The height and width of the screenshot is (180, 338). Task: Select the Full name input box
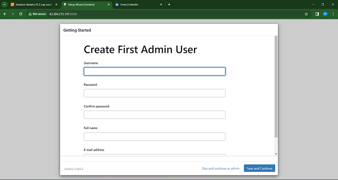155,136
